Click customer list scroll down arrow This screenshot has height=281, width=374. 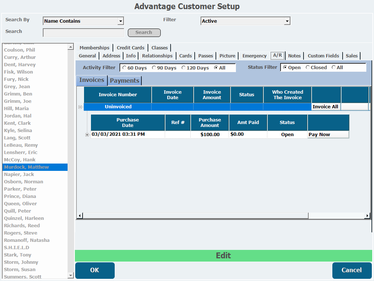(x=70, y=275)
